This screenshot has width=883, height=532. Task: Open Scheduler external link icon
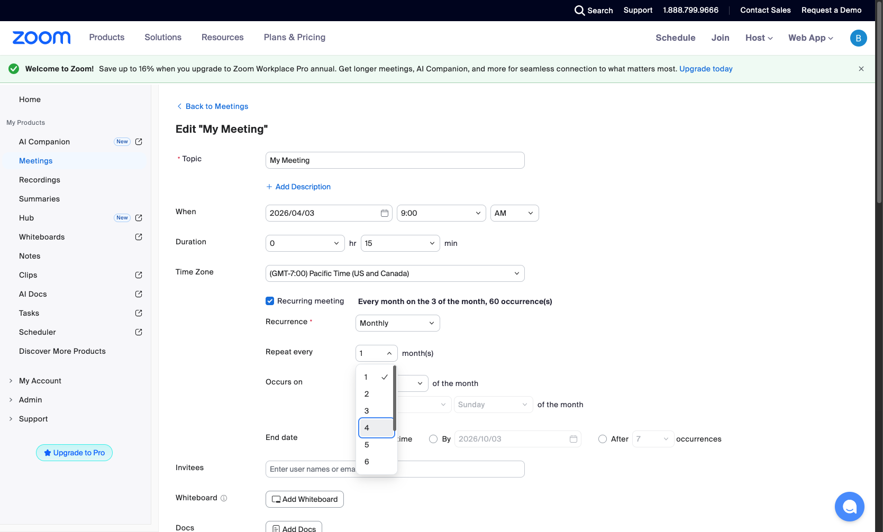point(139,332)
